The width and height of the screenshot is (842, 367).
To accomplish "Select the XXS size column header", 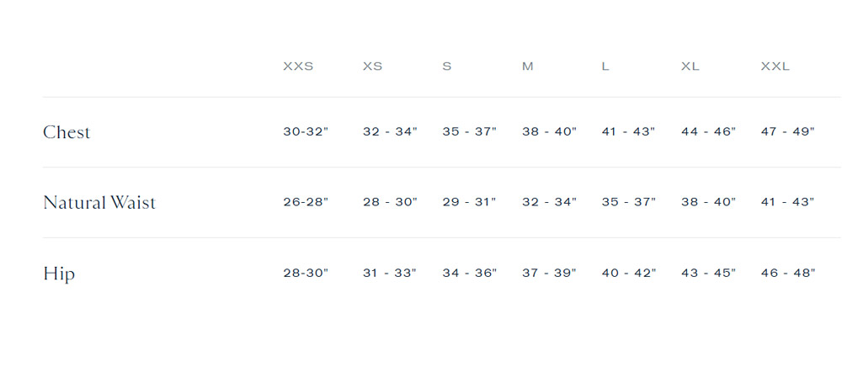I will pyautogui.click(x=298, y=66).
